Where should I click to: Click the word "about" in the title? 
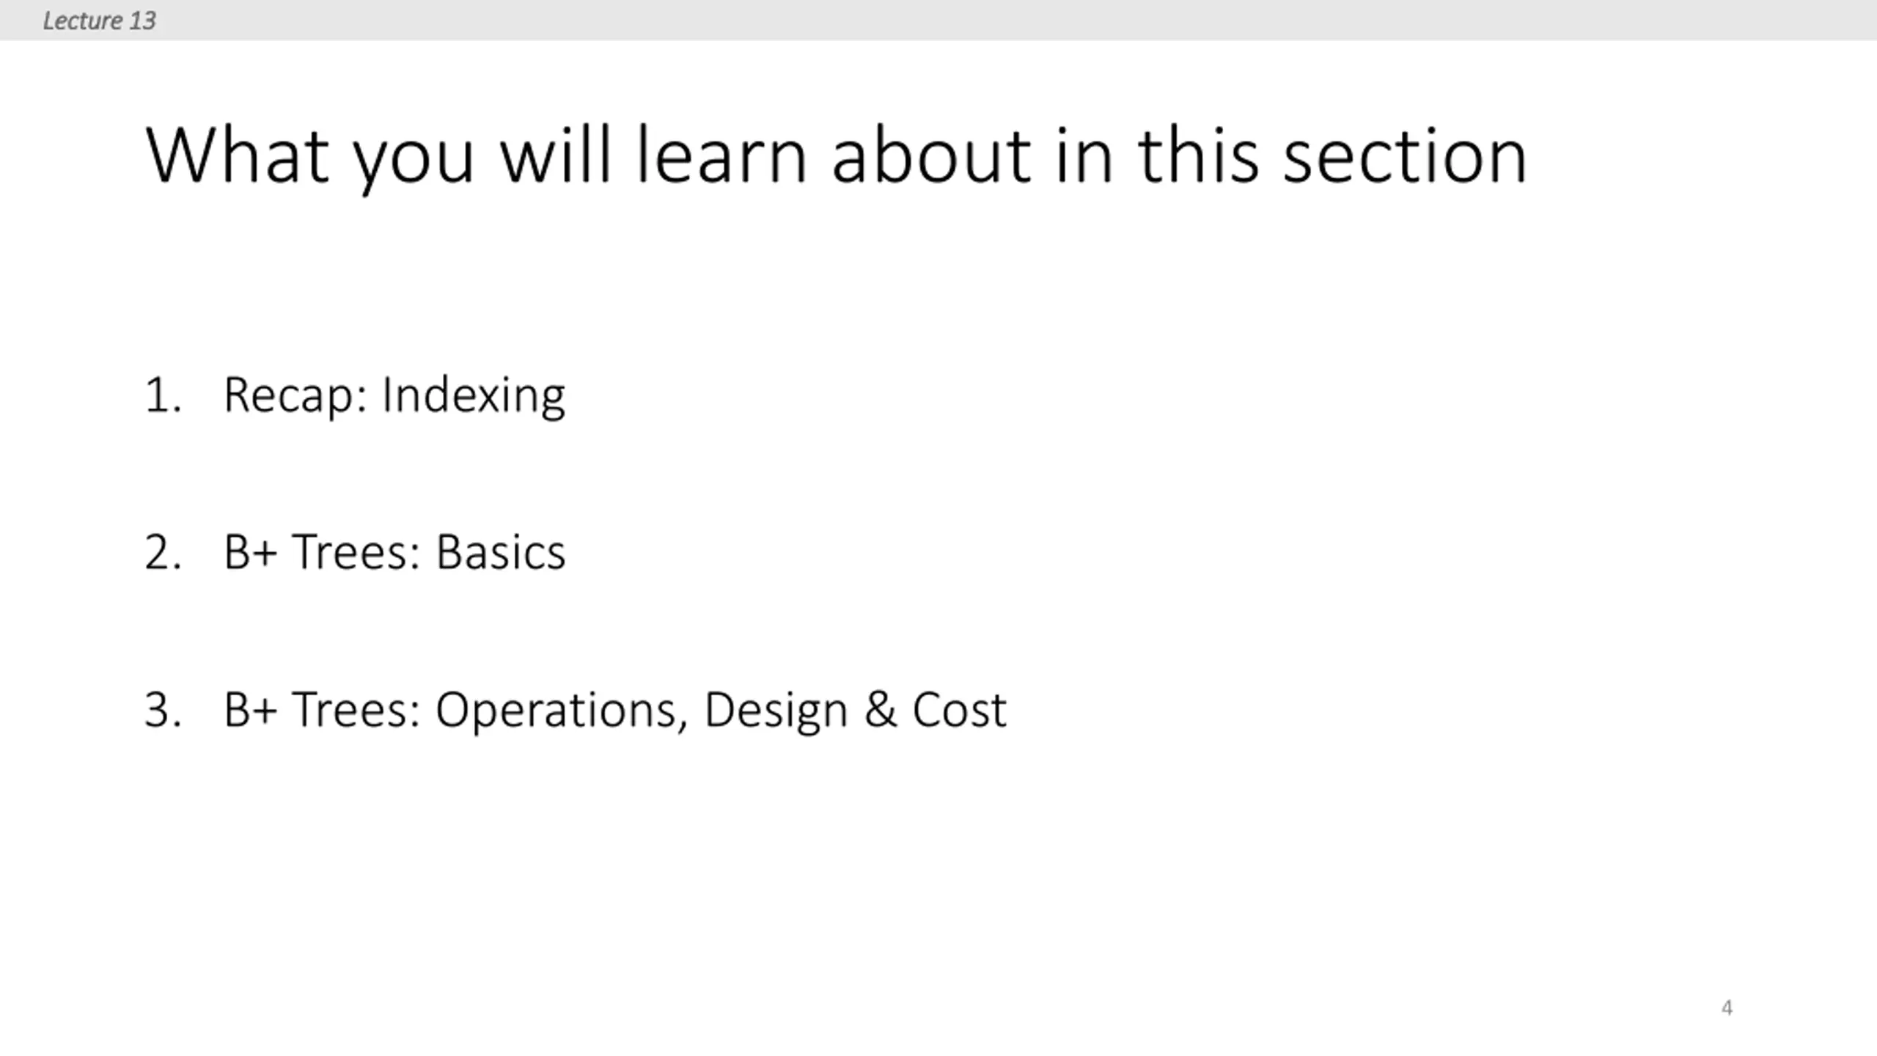932,155
